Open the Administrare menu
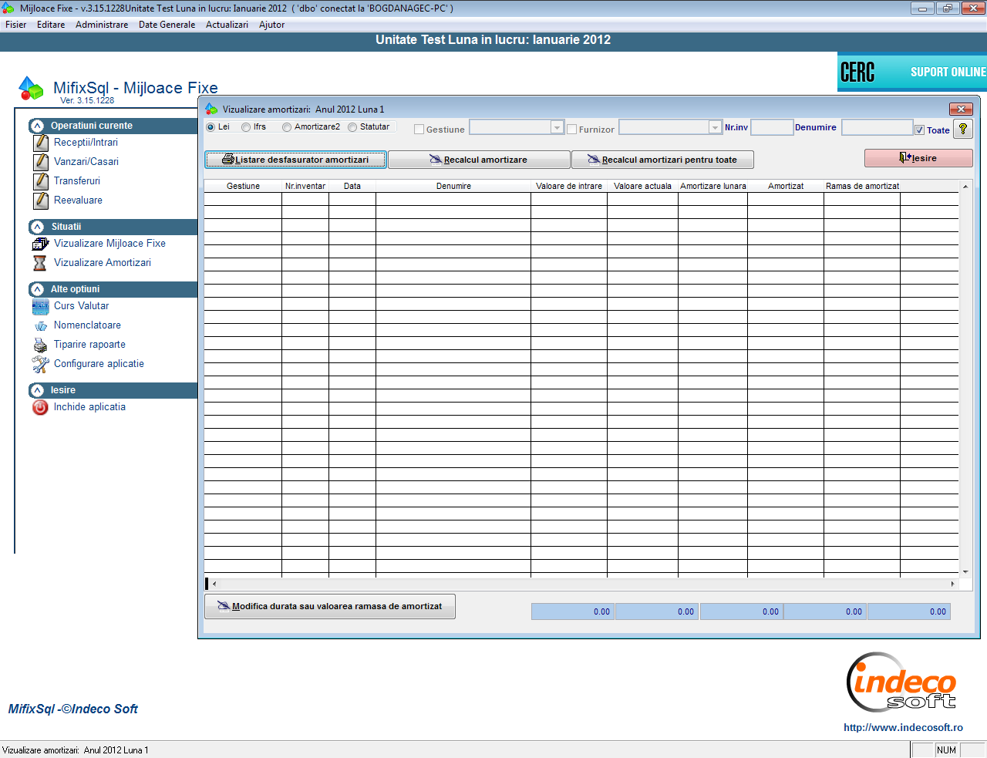987x758 pixels. click(x=102, y=25)
